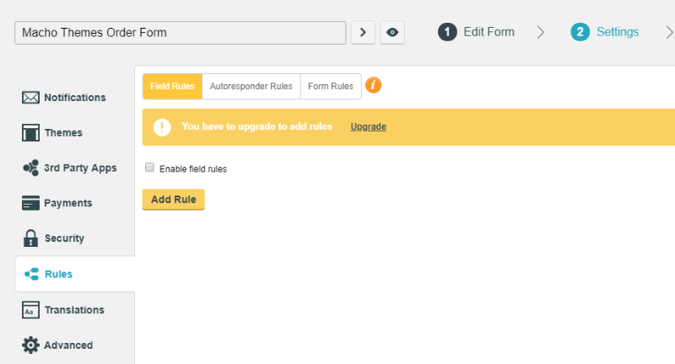Open Translations settings section
Screen dimensions: 675x364
74,310
